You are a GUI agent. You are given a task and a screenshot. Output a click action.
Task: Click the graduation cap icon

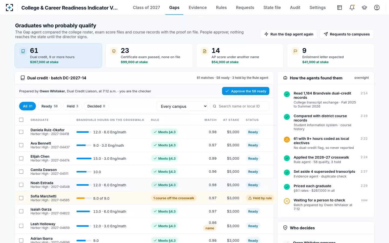[x=364, y=8]
